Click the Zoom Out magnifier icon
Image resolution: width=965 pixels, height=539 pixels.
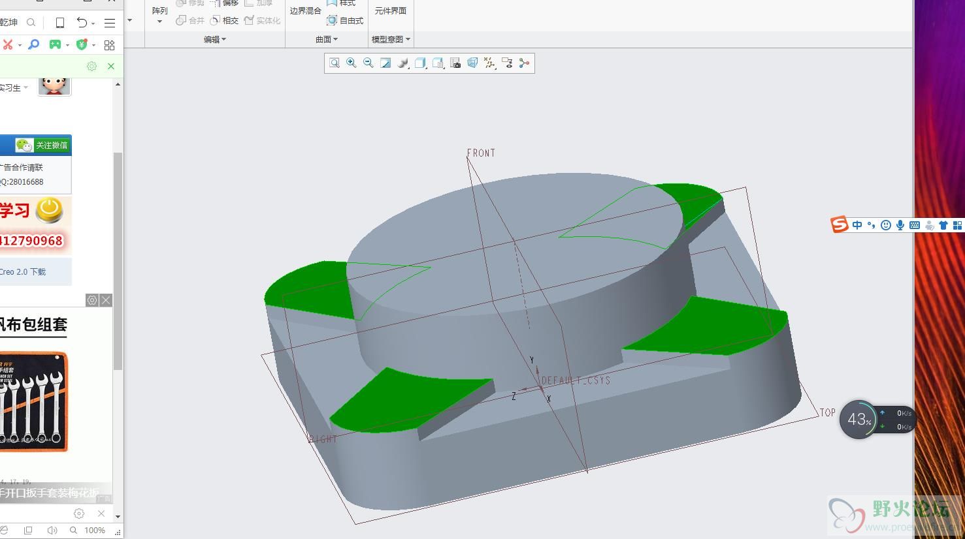click(x=368, y=63)
